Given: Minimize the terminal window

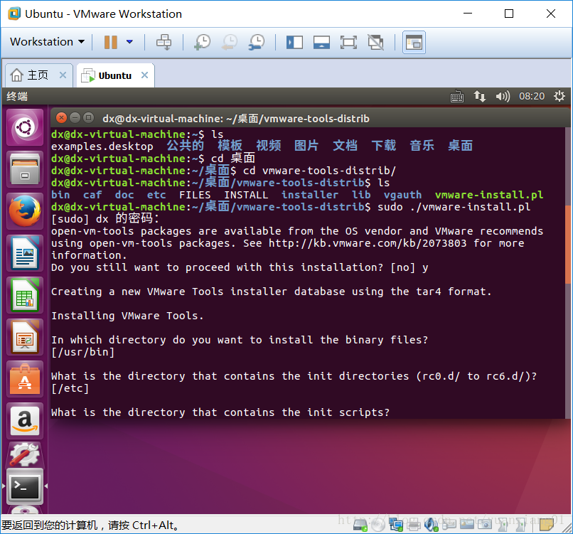Looking at the screenshot, I should pyautogui.click(x=75, y=118).
